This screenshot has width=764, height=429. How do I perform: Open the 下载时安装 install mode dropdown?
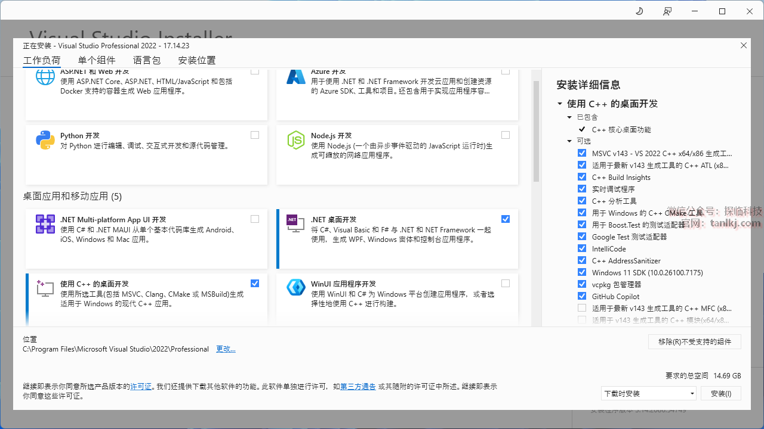click(649, 393)
